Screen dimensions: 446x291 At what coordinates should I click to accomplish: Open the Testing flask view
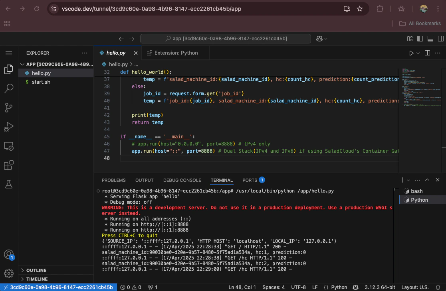point(9,184)
